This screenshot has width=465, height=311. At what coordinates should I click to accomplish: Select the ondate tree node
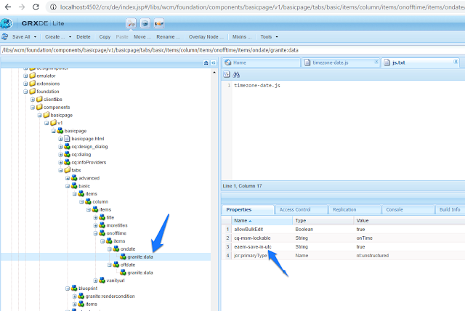128,249
